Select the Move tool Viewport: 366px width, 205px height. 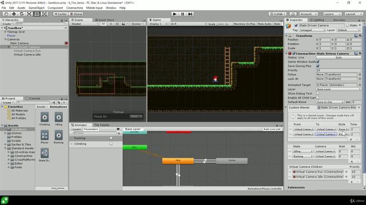[14, 14]
